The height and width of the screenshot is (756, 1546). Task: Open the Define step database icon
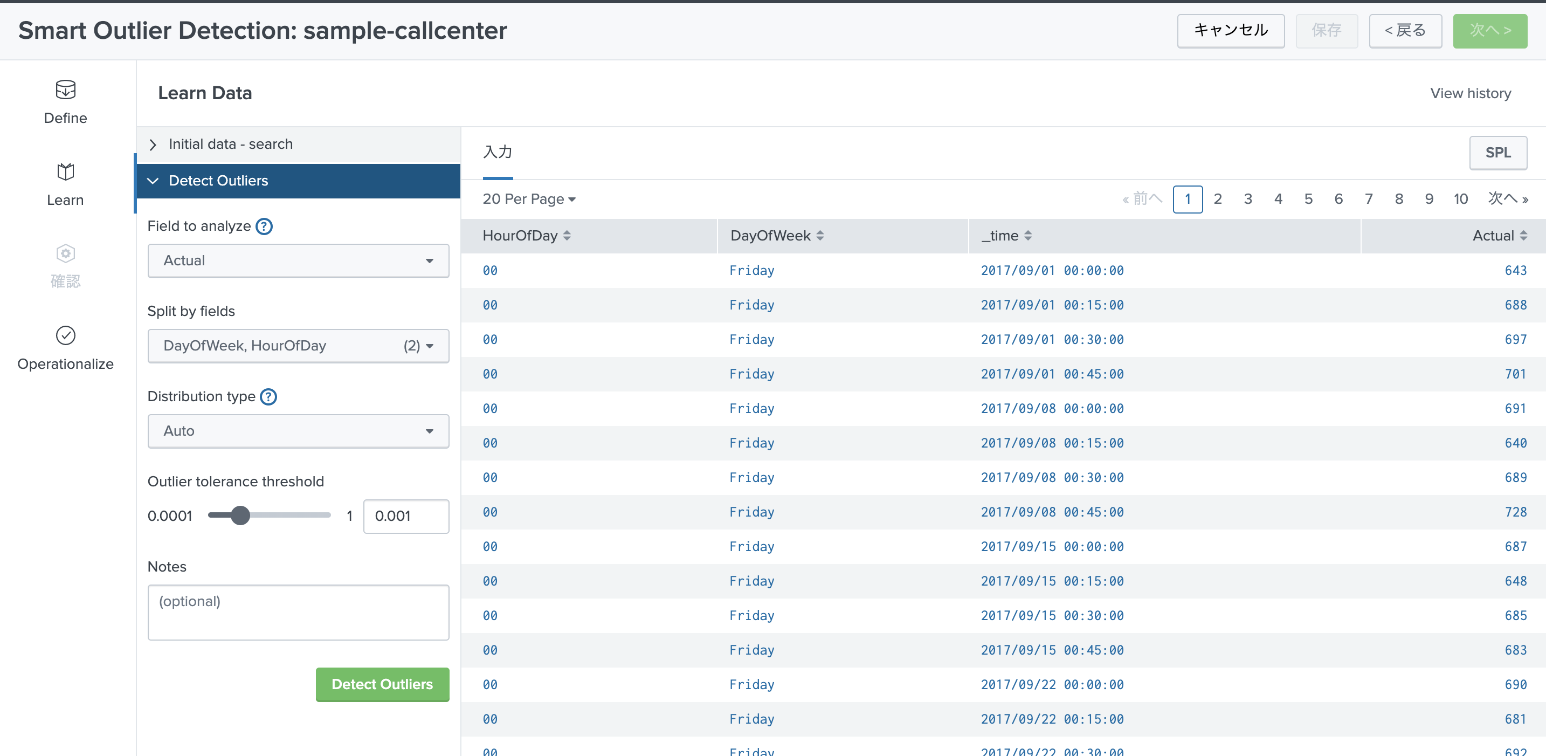(x=65, y=91)
